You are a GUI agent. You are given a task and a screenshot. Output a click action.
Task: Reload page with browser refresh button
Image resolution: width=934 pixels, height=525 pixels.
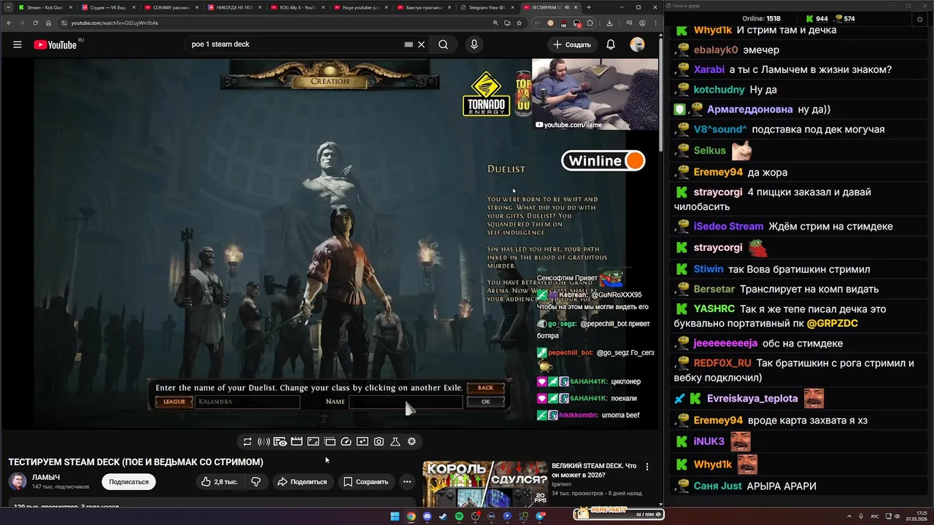[x=36, y=23]
